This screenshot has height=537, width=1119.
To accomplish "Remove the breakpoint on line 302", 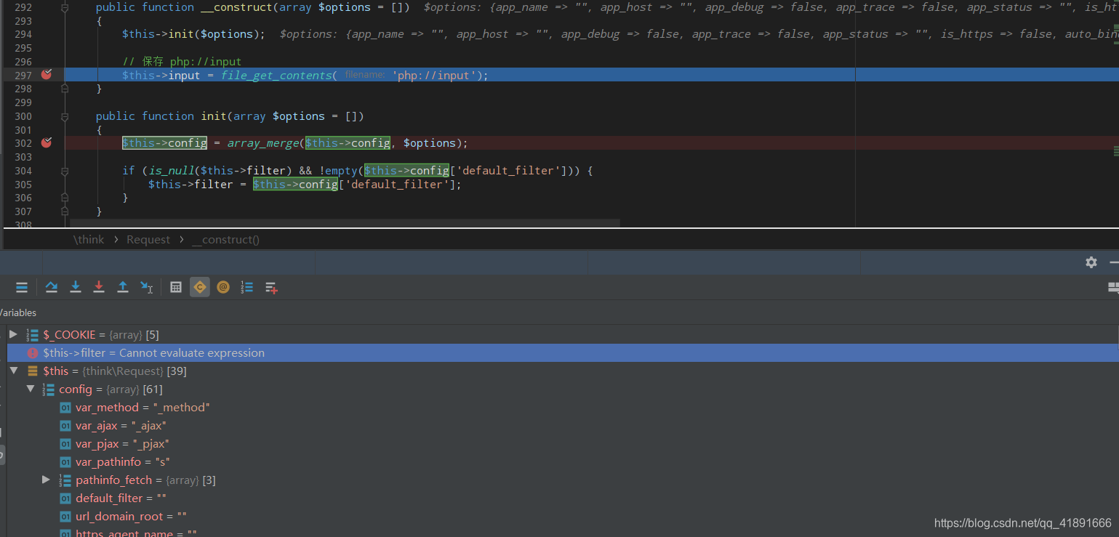I will tap(47, 142).
